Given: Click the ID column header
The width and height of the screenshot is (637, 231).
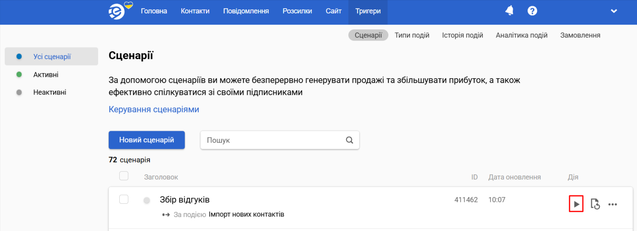Looking at the screenshot, I should coord(474,177).
